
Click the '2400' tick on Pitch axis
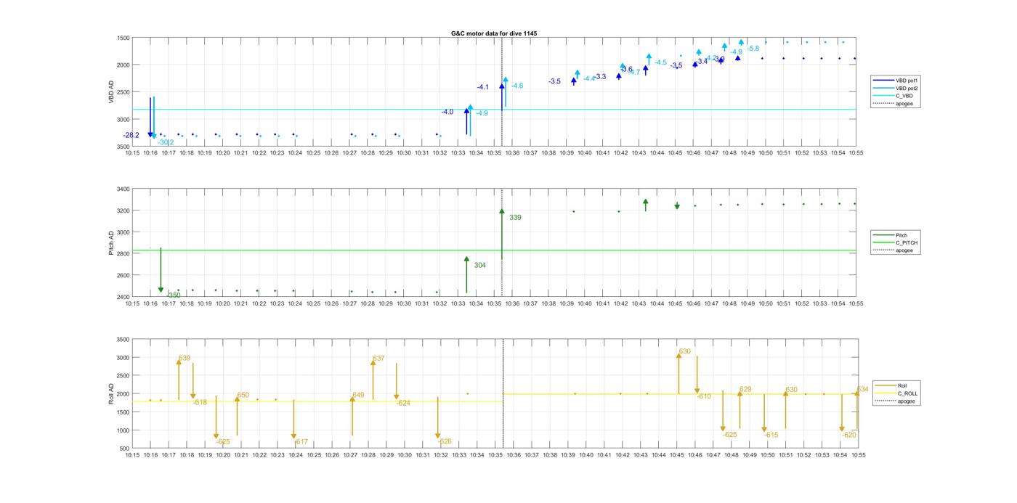(x=123, y=297)
